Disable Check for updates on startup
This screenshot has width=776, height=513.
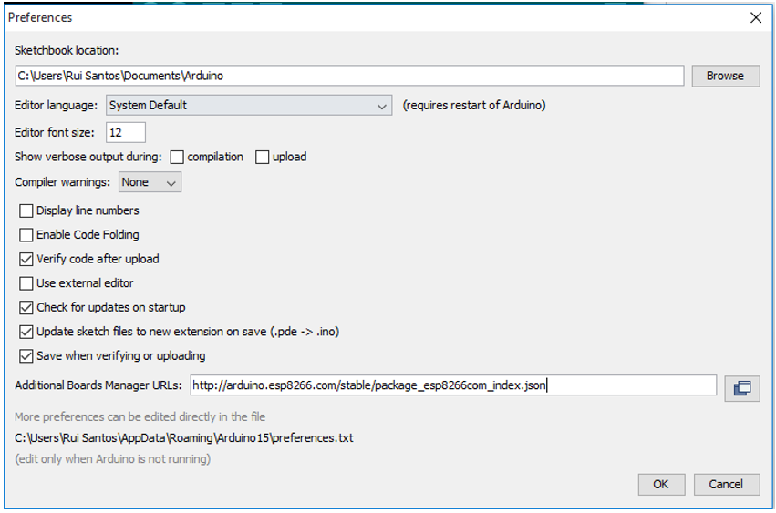coord(26,308)
